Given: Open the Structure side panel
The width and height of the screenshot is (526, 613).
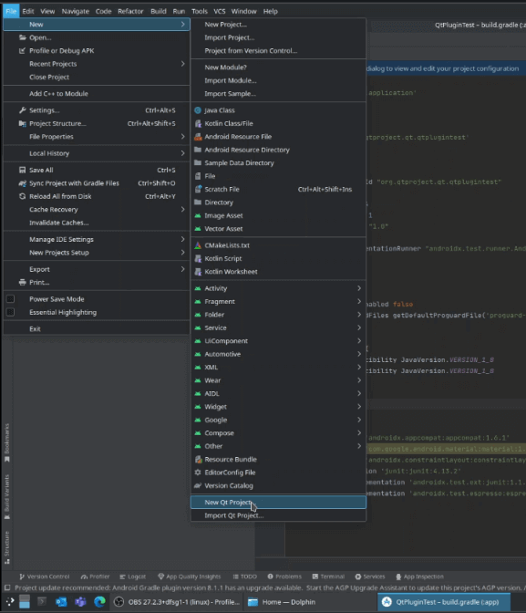Looking at the screenshot, I should pyautogui.click(x=6, y=547).
